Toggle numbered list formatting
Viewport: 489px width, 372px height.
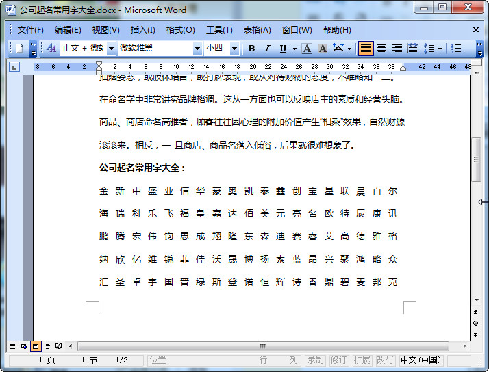click(456, 49)
